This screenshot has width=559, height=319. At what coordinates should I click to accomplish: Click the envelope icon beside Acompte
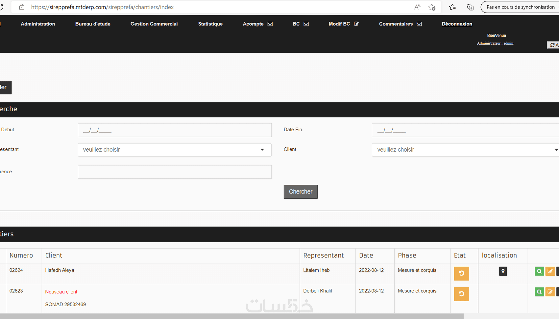tap(270, 24)
